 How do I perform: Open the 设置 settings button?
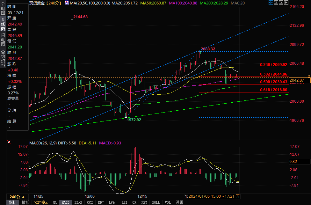pyautogui.click(x=180, y=202)
